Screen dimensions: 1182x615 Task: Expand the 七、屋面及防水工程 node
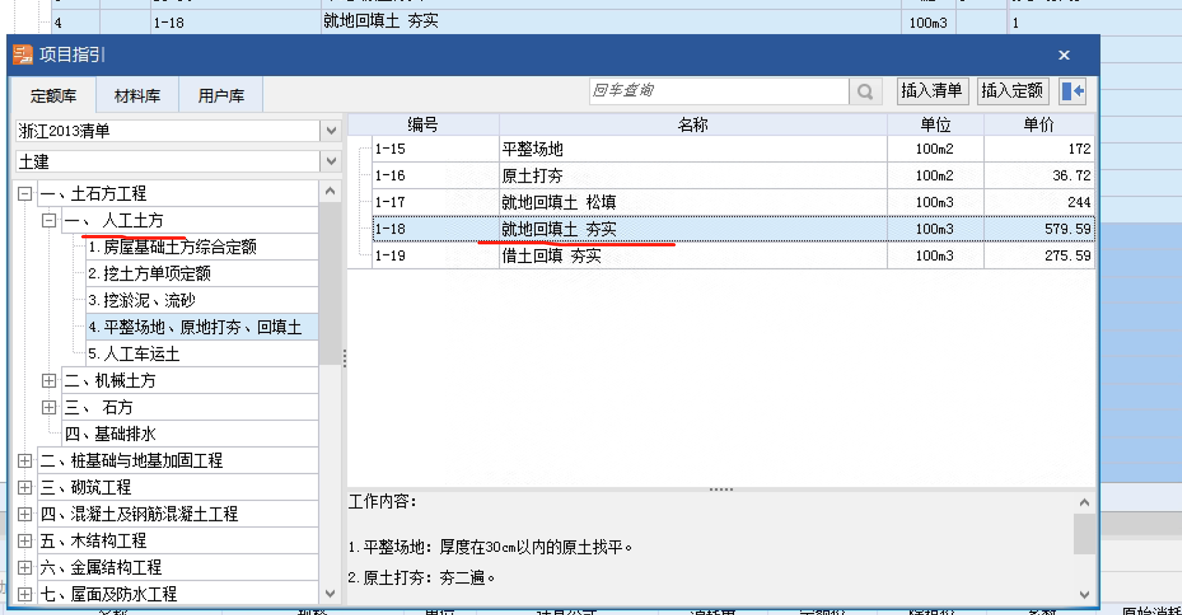pos(25,594)
